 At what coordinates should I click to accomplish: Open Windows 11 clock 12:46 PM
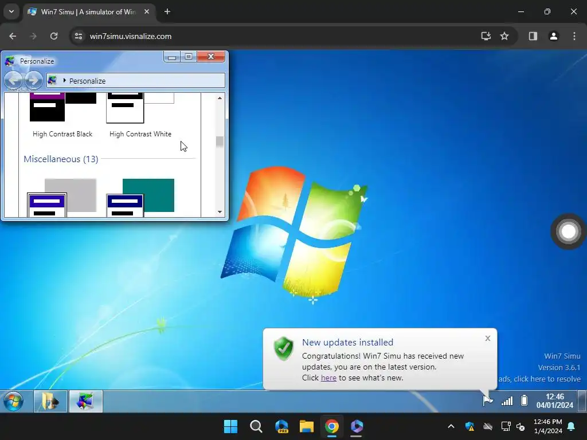(x=547, y=426)
